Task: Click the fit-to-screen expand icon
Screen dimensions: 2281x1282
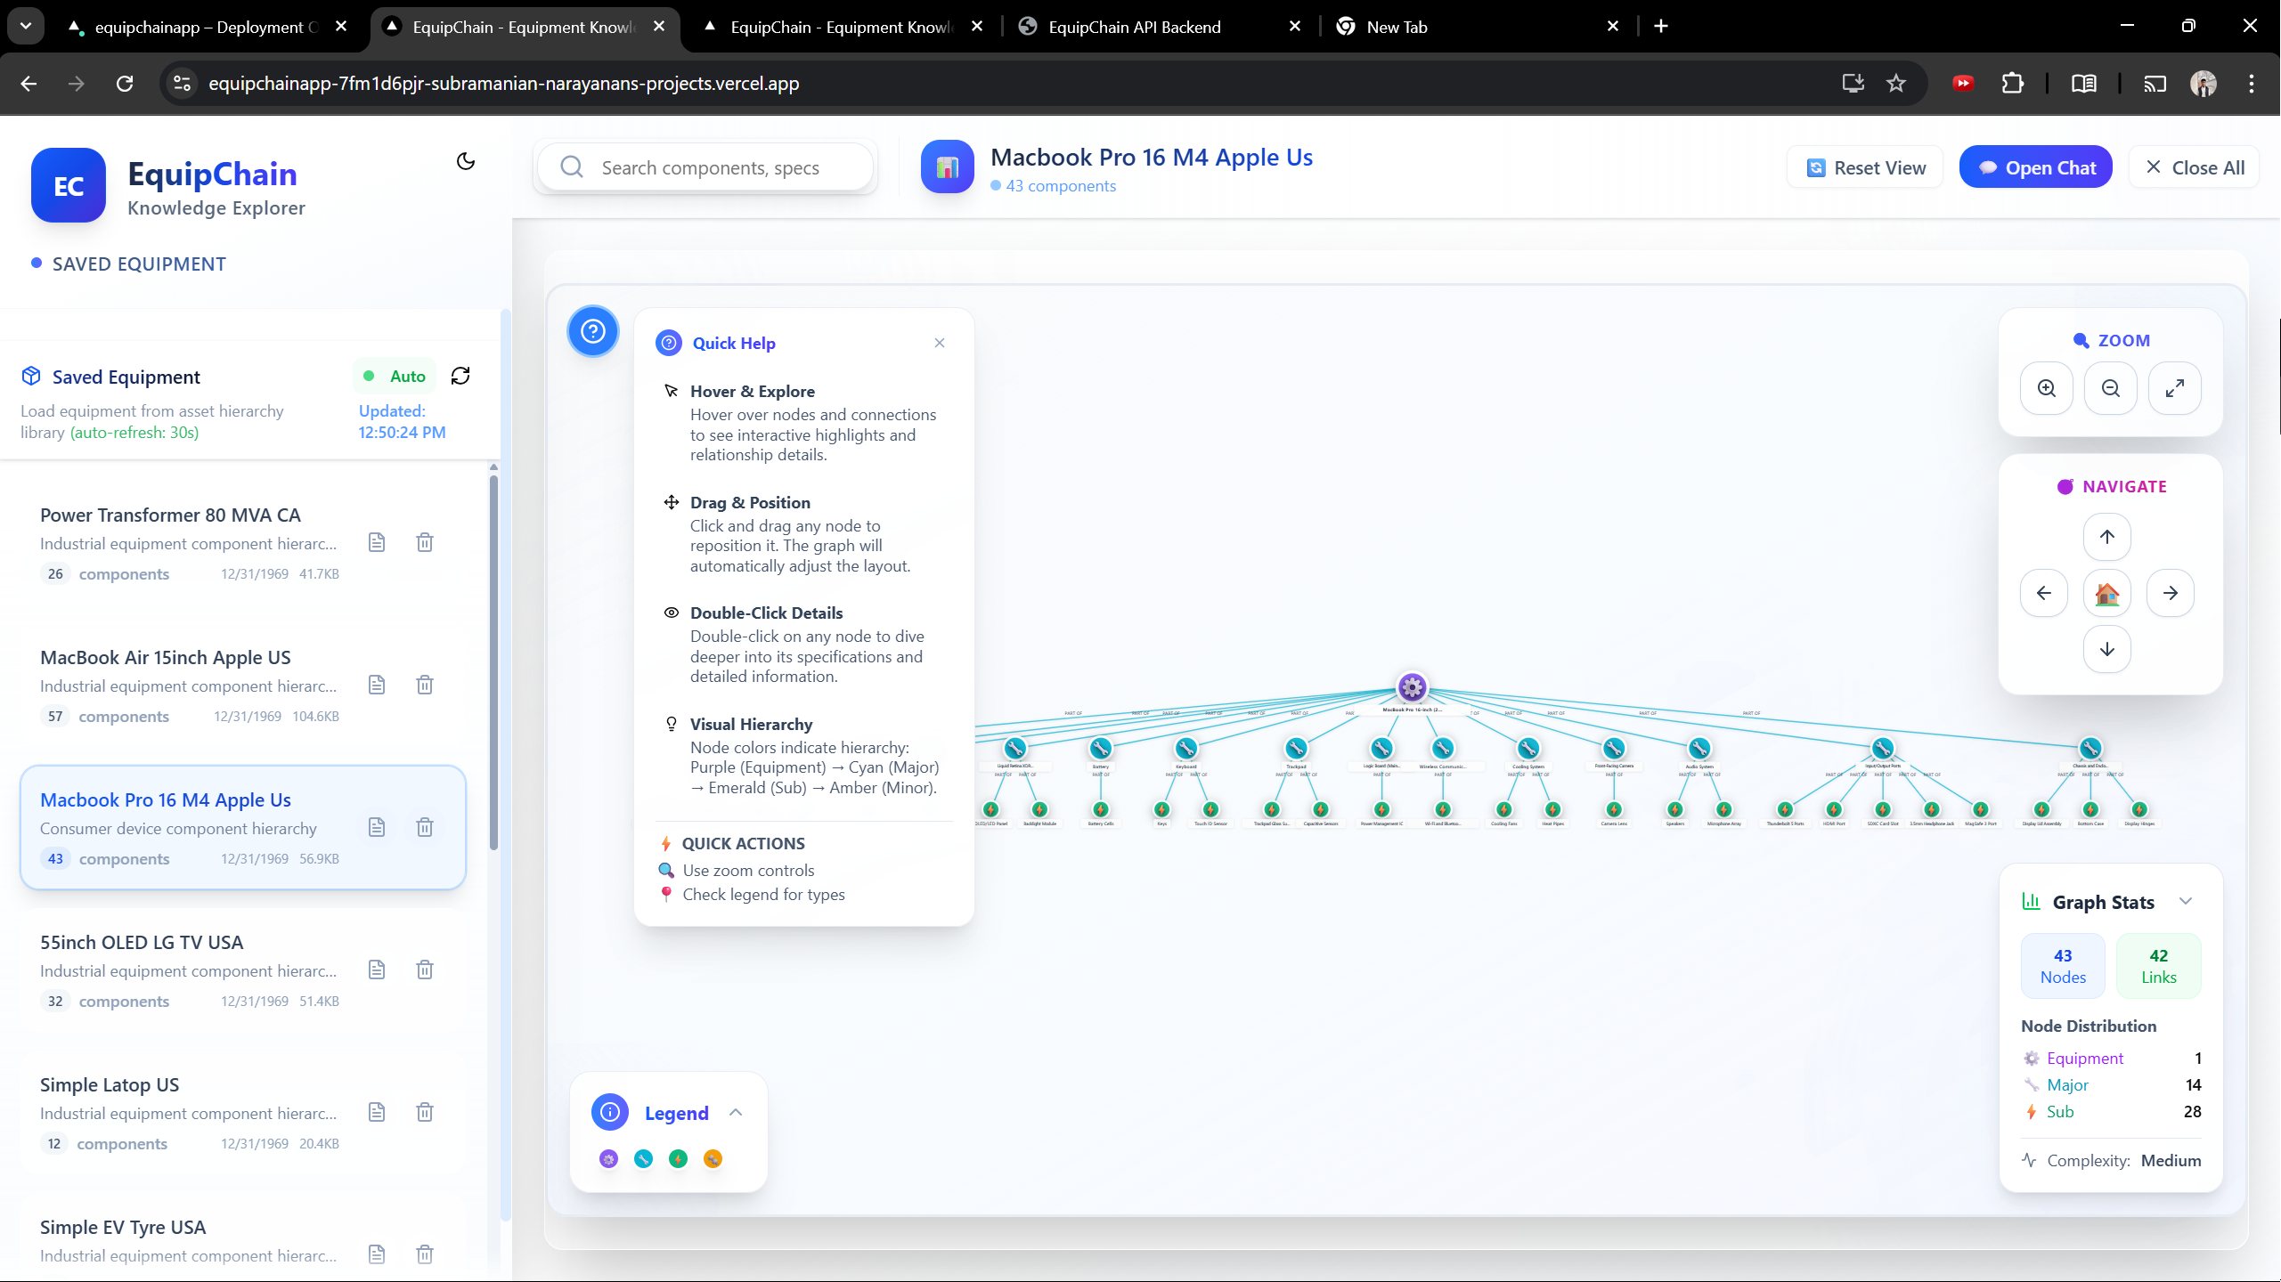Action: click(2175, 388)
